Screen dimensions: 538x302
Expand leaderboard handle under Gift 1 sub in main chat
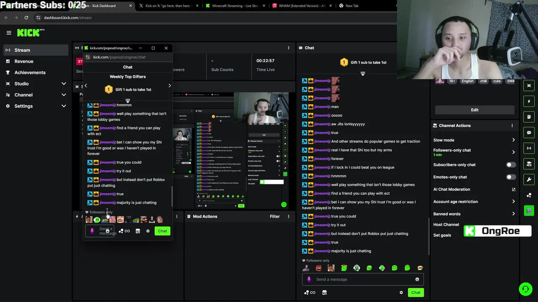pyautogui.click(x=363, y=74)
